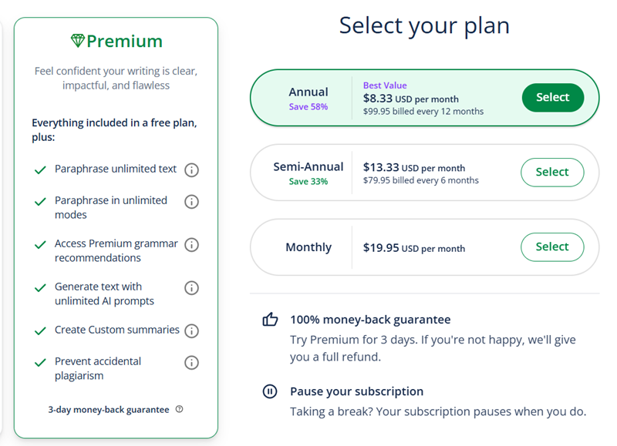Click the help icon beside 3-day money-back guarantee

point(180,410)
